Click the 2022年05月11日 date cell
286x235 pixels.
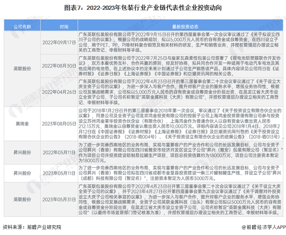click(59, 152)
